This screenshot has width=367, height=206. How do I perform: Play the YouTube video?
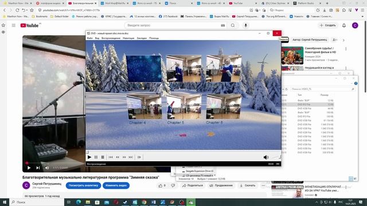[x=29, y=168]
